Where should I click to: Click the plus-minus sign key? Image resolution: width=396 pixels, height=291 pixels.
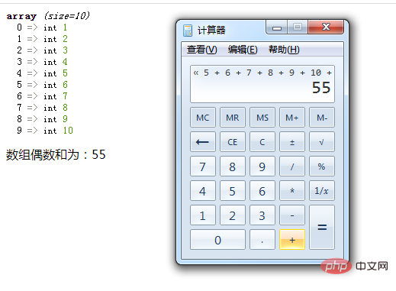292,142
